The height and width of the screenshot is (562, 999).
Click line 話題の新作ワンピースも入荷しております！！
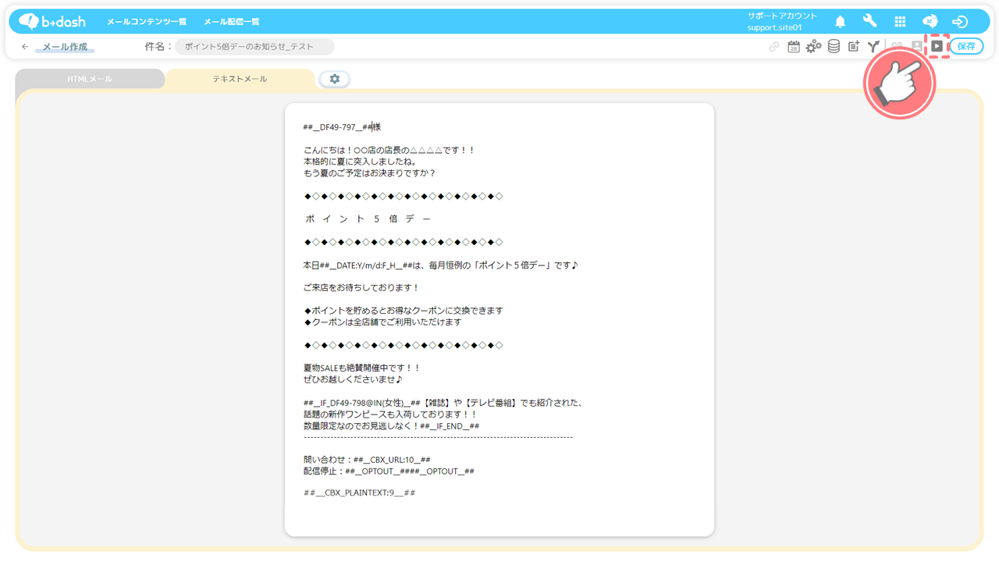click(390, 414)
